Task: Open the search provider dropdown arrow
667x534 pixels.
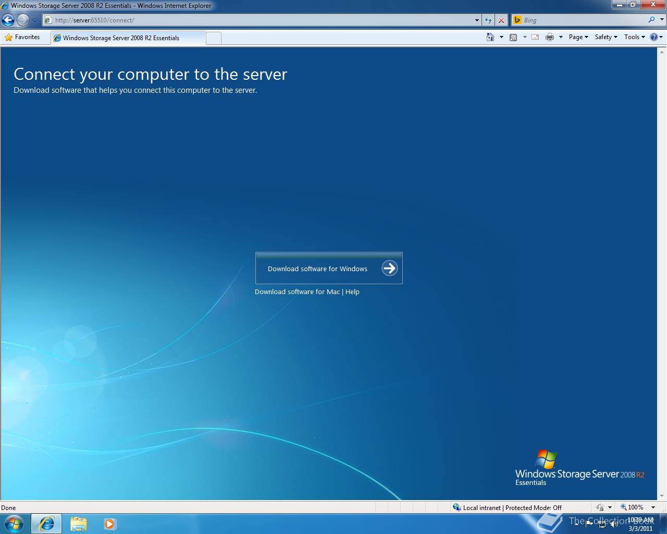Action: (x=661, y=20)
